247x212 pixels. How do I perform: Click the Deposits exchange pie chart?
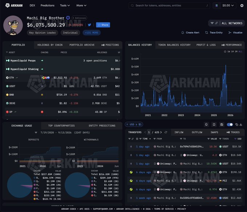[x=20, y=185]
